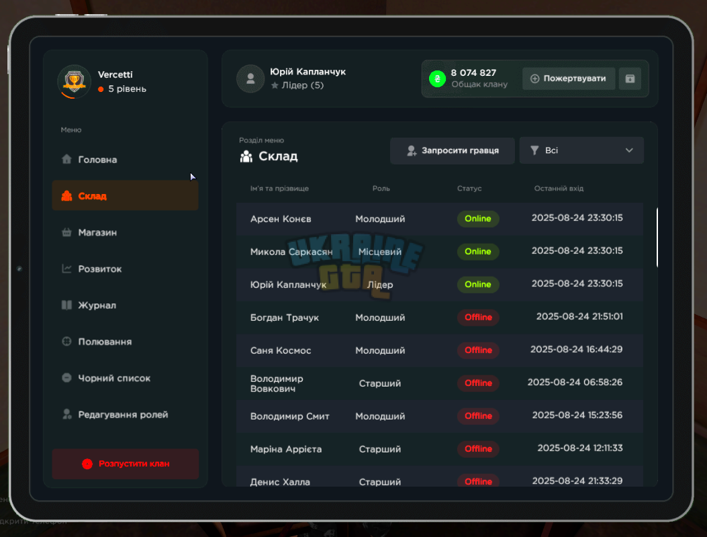Image resolution: width=707 pixels, height=537 pixels.
Task: Click the Місцевий role cell
Action: 379,252
